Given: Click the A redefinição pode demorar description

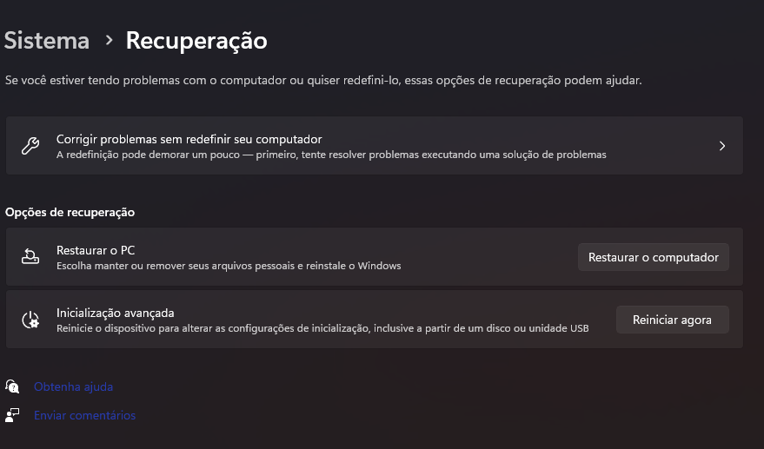Looking at the screenshot, I should click(x=331, y=155).
